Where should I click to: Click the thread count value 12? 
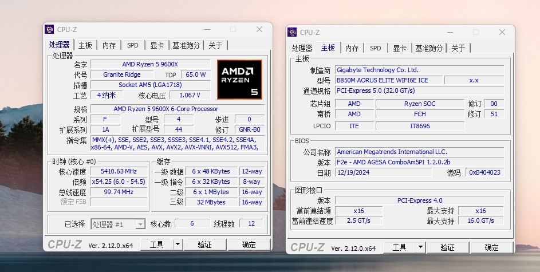coord(251,223)
